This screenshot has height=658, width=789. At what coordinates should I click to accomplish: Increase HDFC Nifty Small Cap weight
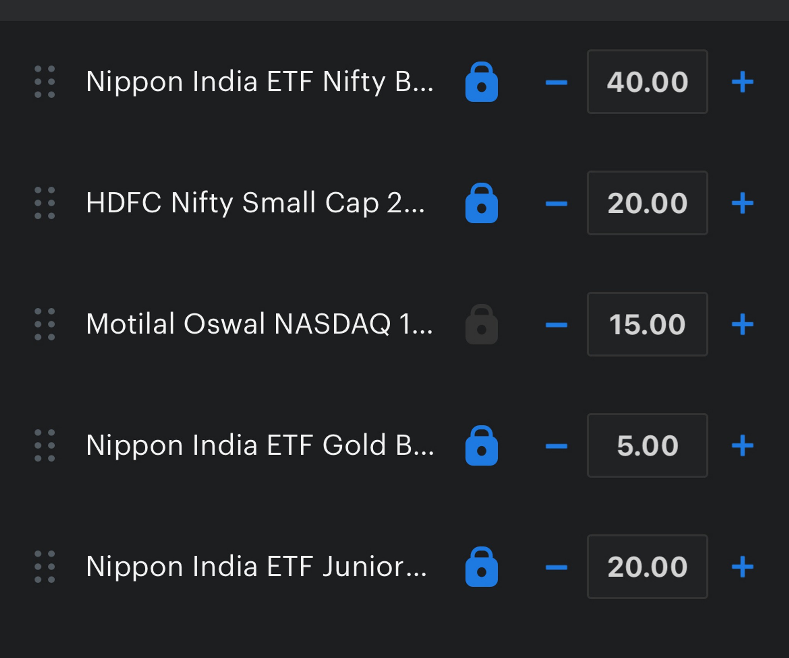742,203
